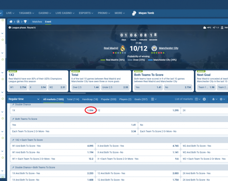The height and width of the screenshot is (181, 228).
Task: Open the markets info circle icon
Action: [x=204, y=99]
